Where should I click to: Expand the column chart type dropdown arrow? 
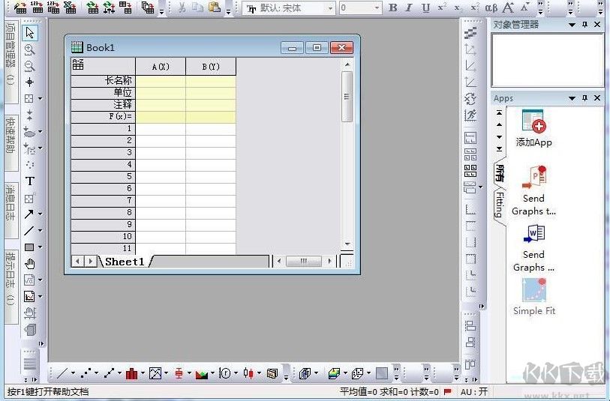click(143, 373)
